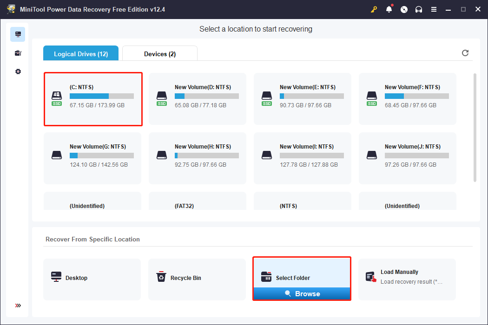Open the bootable media disc icon
The height and width of the screenshot is (325, 488).
(x=404, y=9)
